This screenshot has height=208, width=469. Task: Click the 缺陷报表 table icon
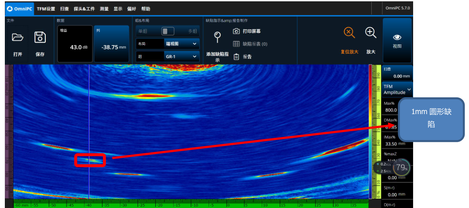click(x=236, y=44)
